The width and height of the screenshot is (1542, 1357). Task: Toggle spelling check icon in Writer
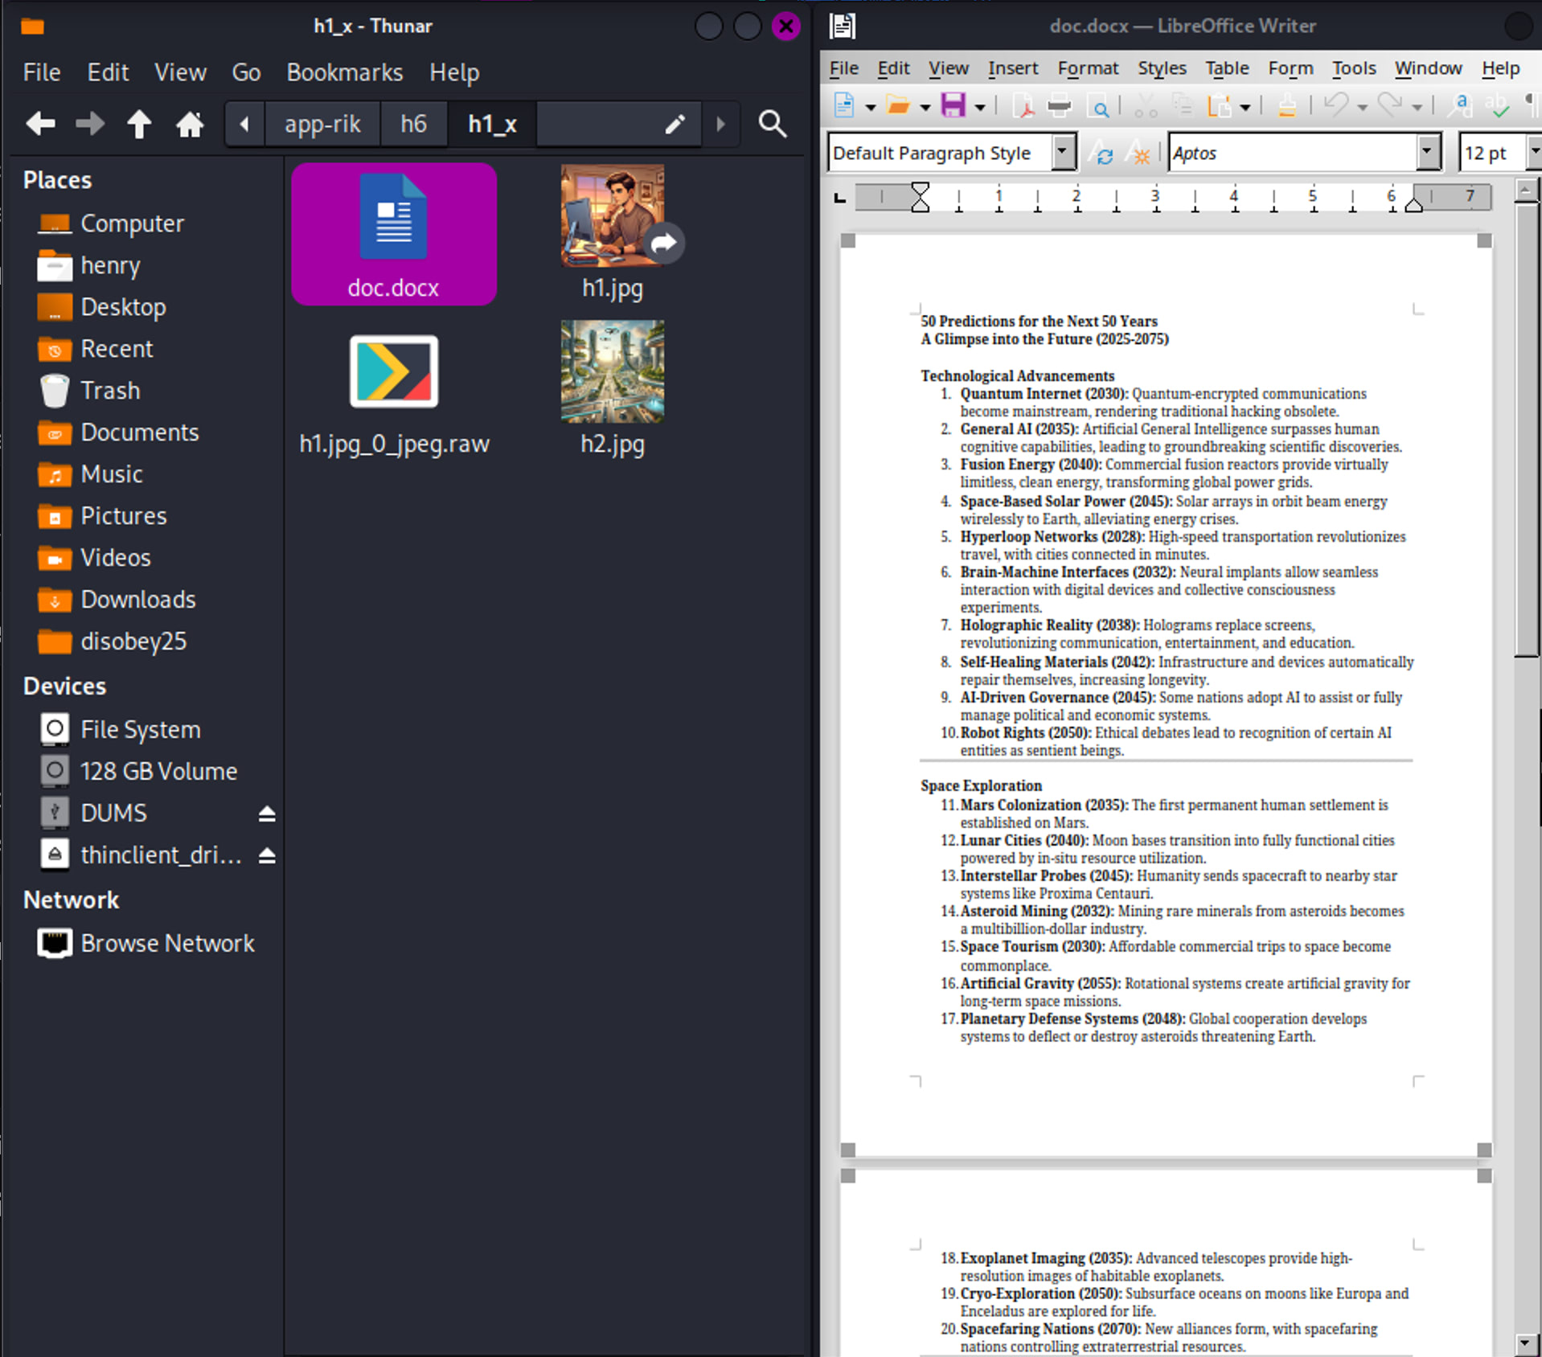click(x=1497, y=105)
